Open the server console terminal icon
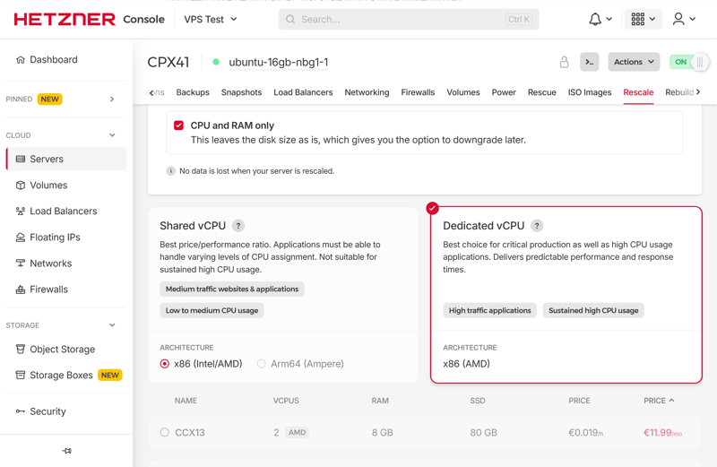Viewport: 717px width, 467px height. pyautogui.click(x=590, y=62)
